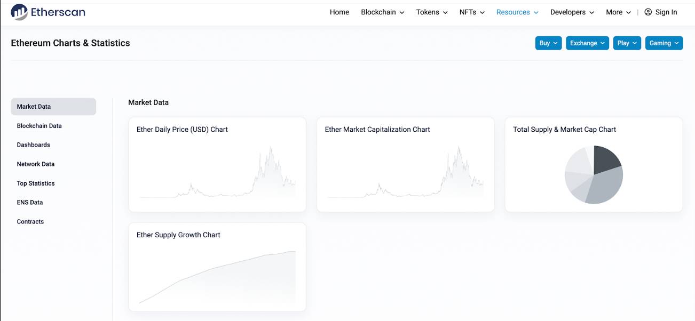The width and height of the screenshot is (695, 321).
Task: Open the Gaming dropdown button
Action: tap(664, 43)
